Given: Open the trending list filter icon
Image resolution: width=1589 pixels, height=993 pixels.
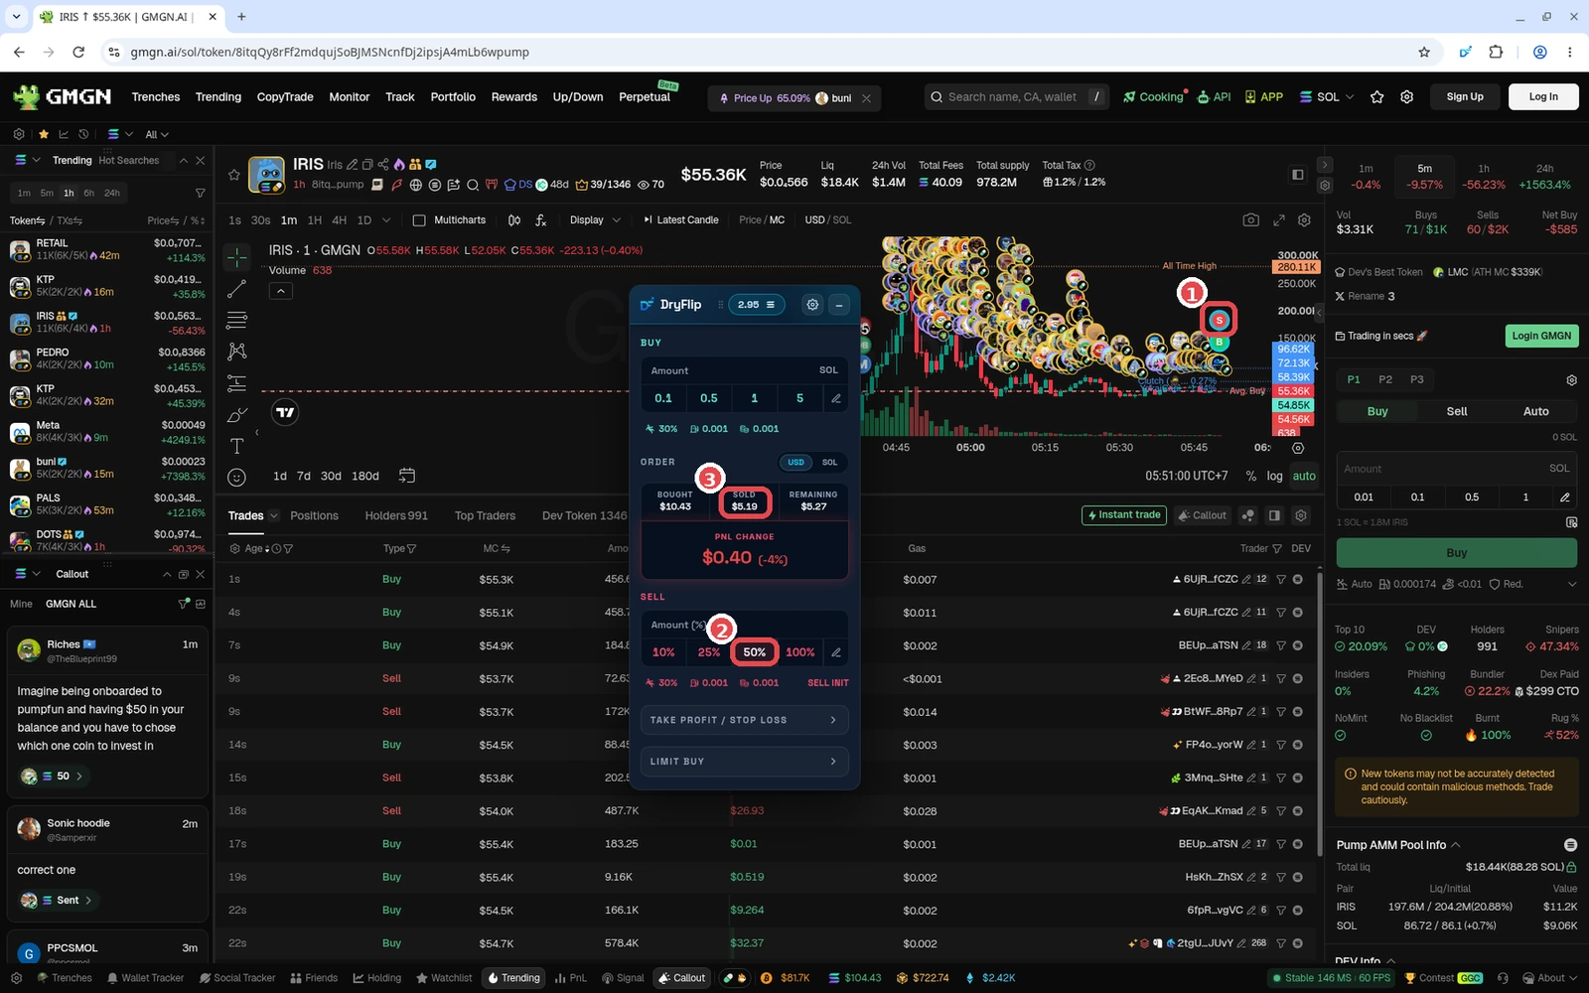Looking at the screenshot, I should 200,193.
